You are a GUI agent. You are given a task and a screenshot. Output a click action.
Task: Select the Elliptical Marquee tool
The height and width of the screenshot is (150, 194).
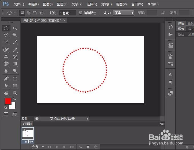tap(6, 28)
